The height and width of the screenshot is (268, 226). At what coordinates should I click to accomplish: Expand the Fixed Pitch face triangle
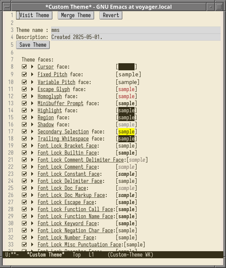pyautogui.click(x=32, y=74)
